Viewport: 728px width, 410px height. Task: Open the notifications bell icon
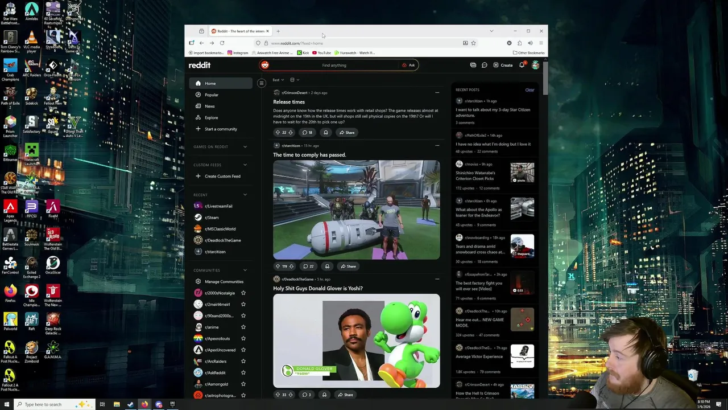point(522,65)
